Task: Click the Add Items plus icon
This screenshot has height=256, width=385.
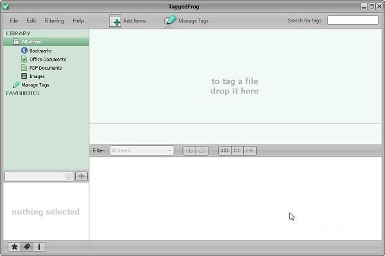Action: pyautogui.click(x=115, y=21)
